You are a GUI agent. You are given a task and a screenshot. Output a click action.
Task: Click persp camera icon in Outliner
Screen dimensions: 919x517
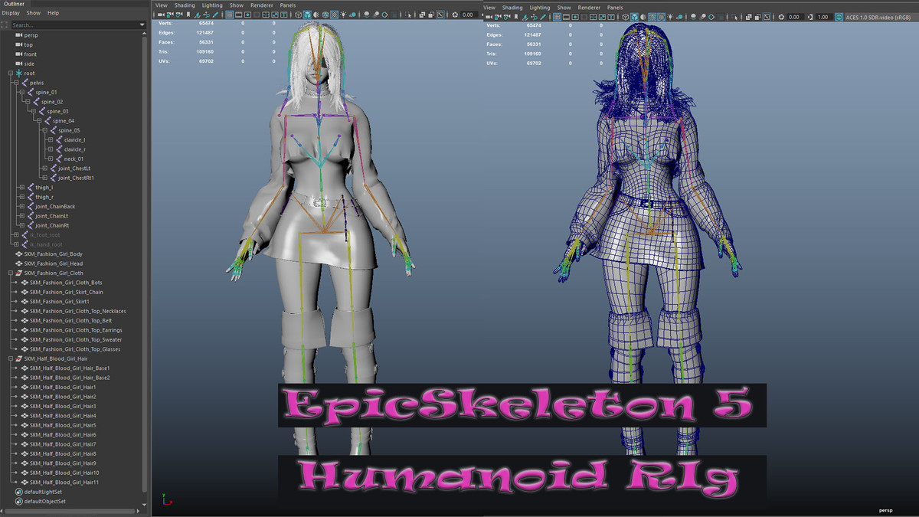(x=18, y=35)
